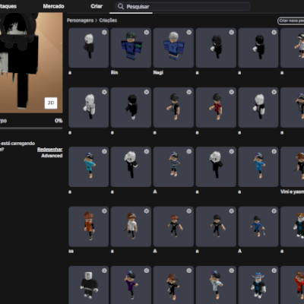Click the body type 0% slider track
The height and width of the screenshot is (304, 304).
(31, 128)
